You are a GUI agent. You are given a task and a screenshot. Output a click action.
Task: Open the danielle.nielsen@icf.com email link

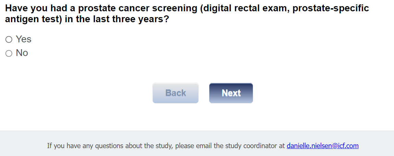[x=322, y=146]
